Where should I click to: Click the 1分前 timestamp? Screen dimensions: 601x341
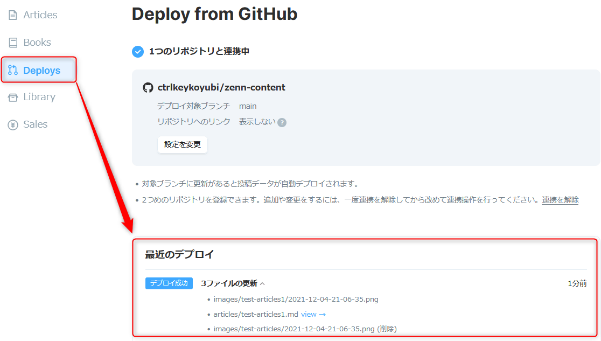[577, 283]
